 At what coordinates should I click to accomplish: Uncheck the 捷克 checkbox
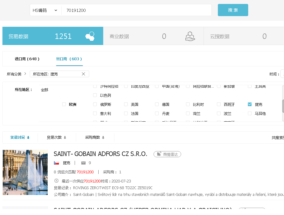[x=250, y=104]
